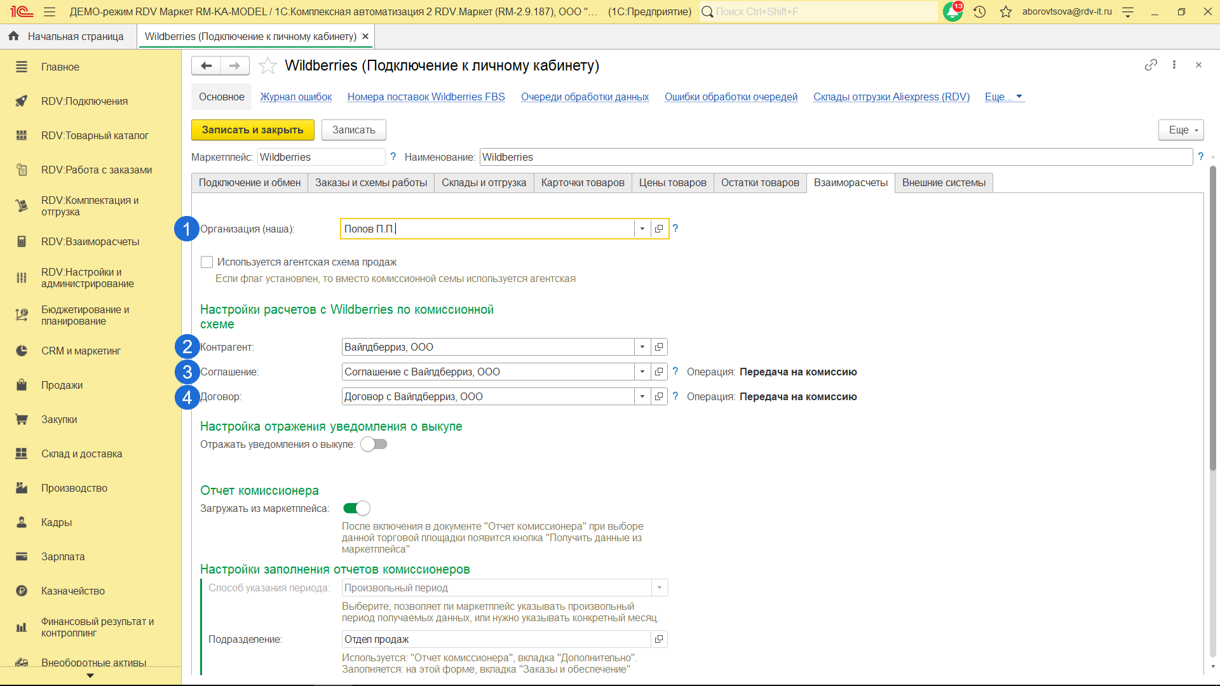Switch to 'Цены товаров' tab

click(x=672, y=183)
